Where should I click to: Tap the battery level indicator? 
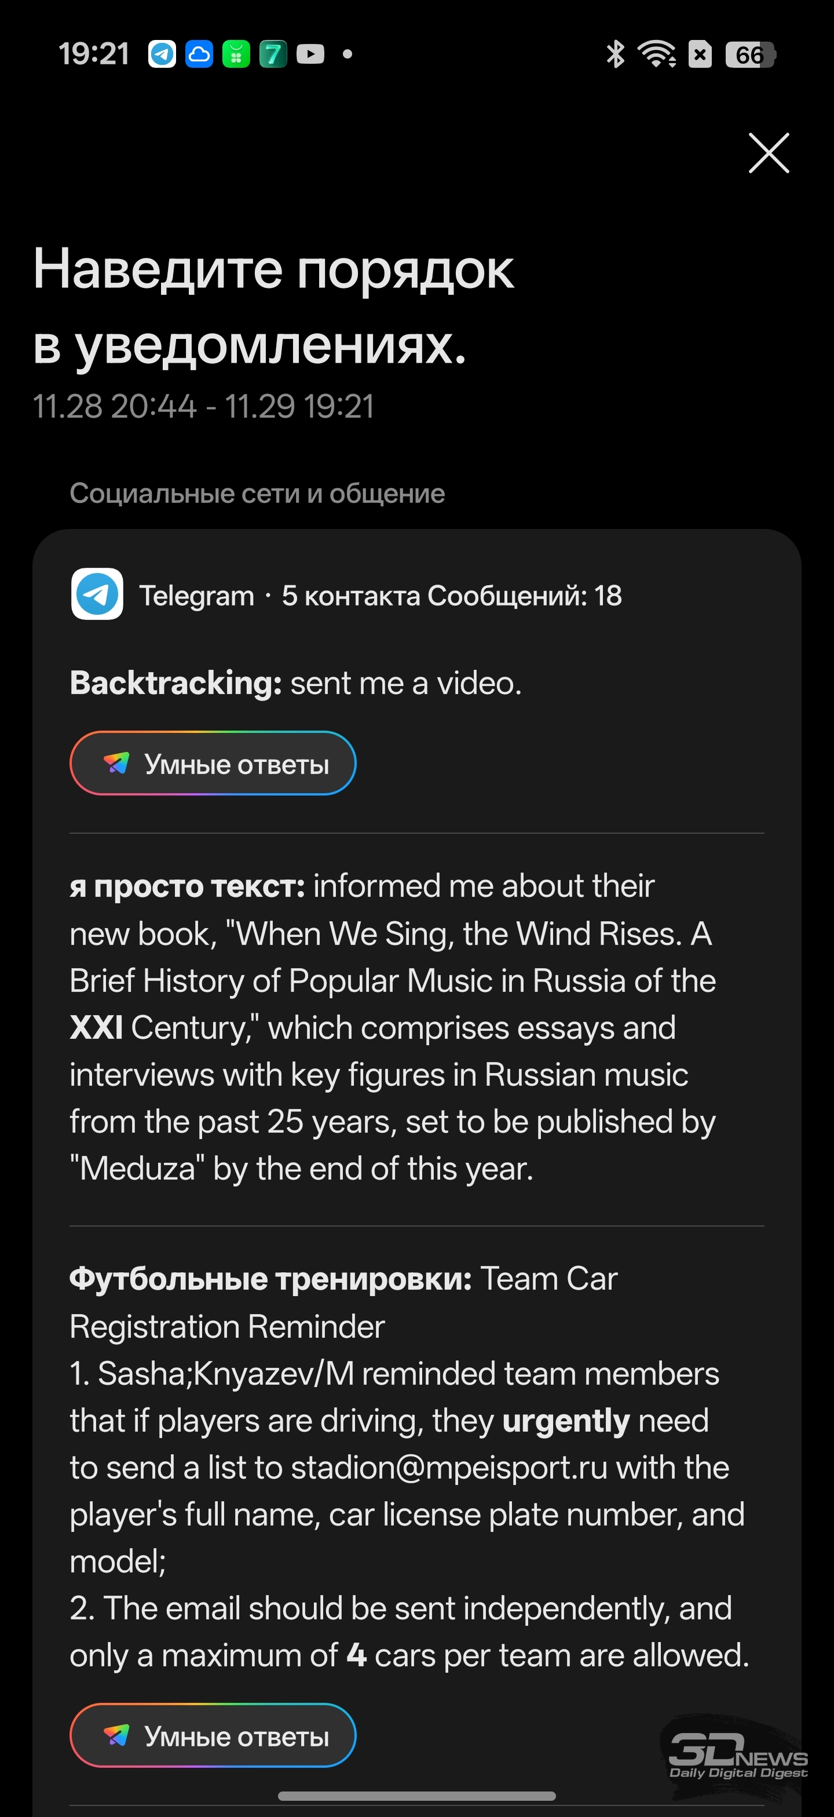point(750,55)
